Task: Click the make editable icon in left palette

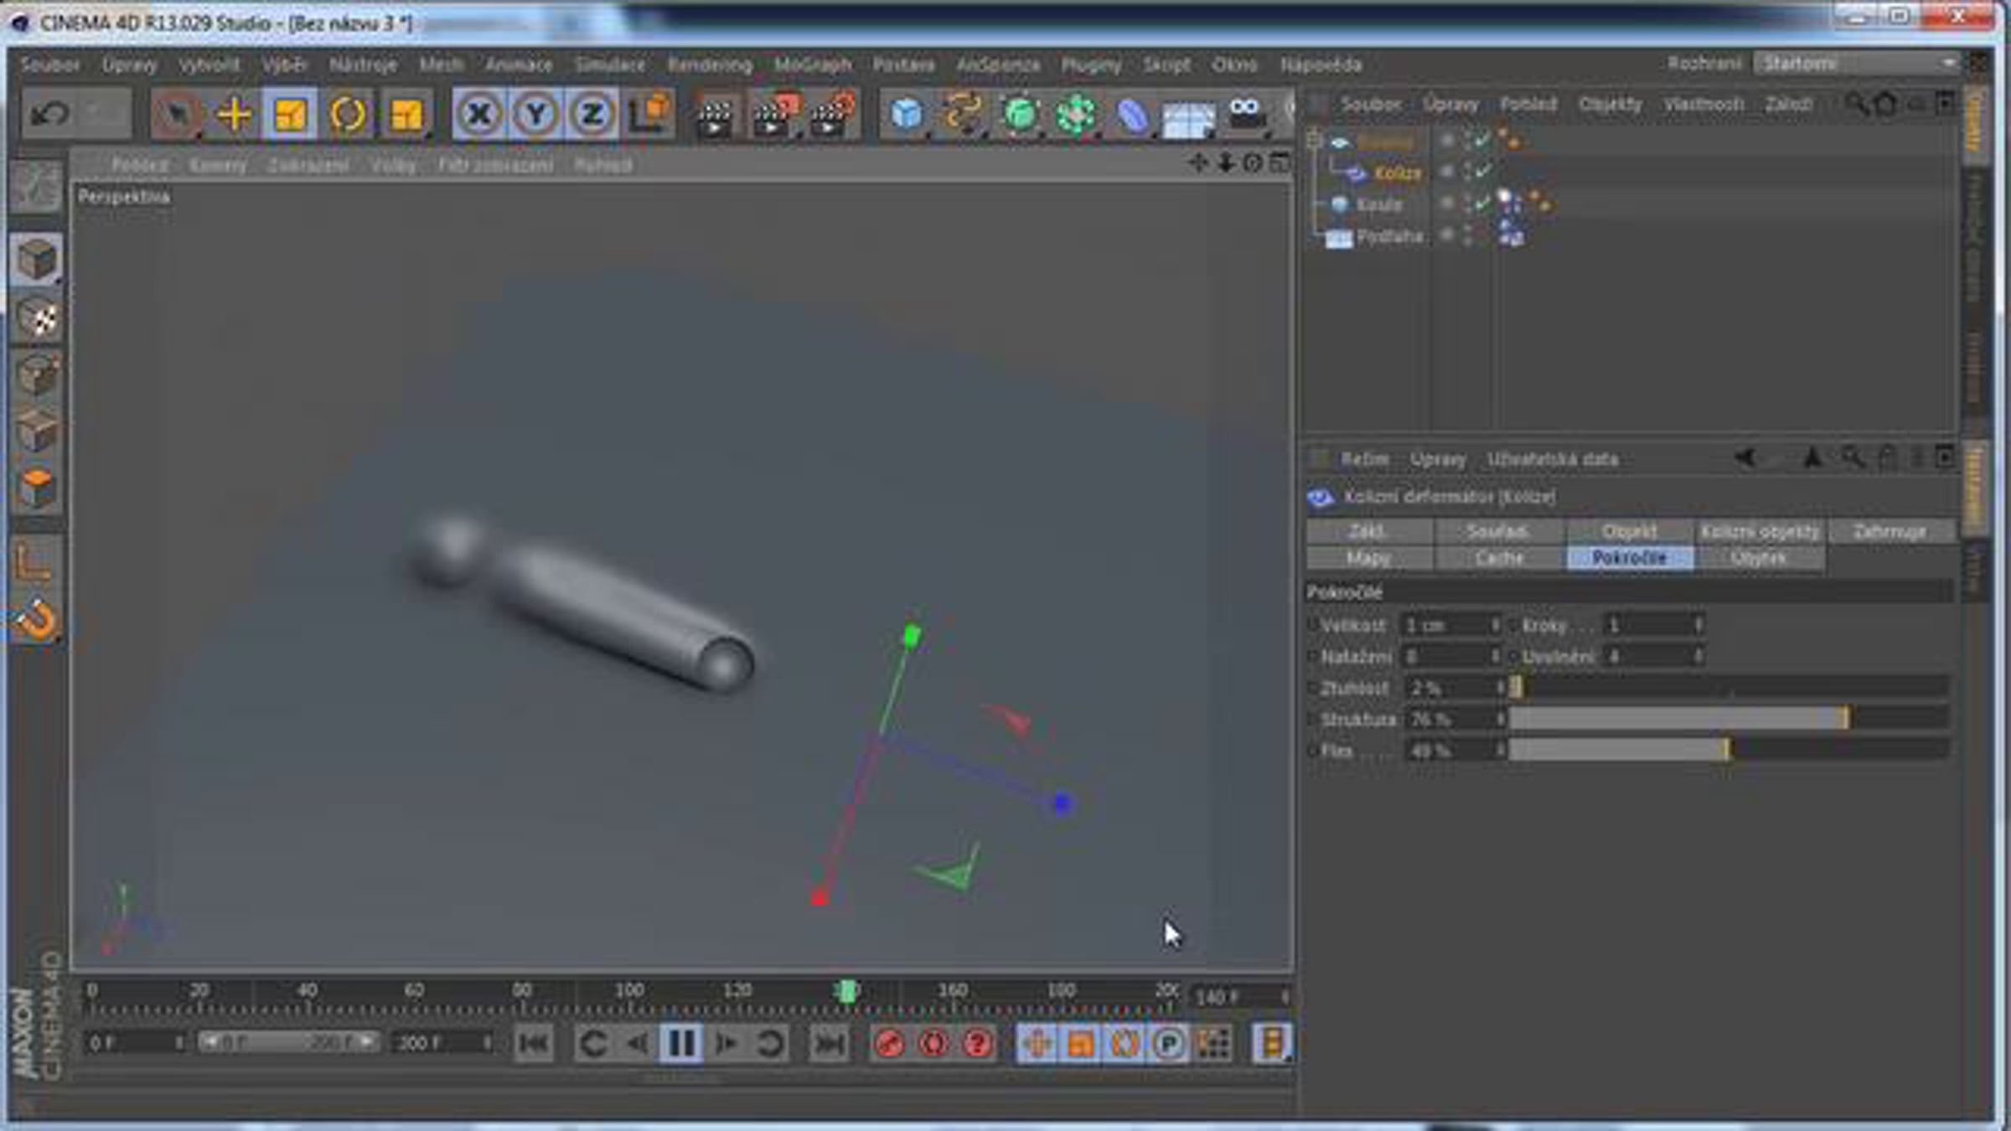Action: click(x=36, y=185)
